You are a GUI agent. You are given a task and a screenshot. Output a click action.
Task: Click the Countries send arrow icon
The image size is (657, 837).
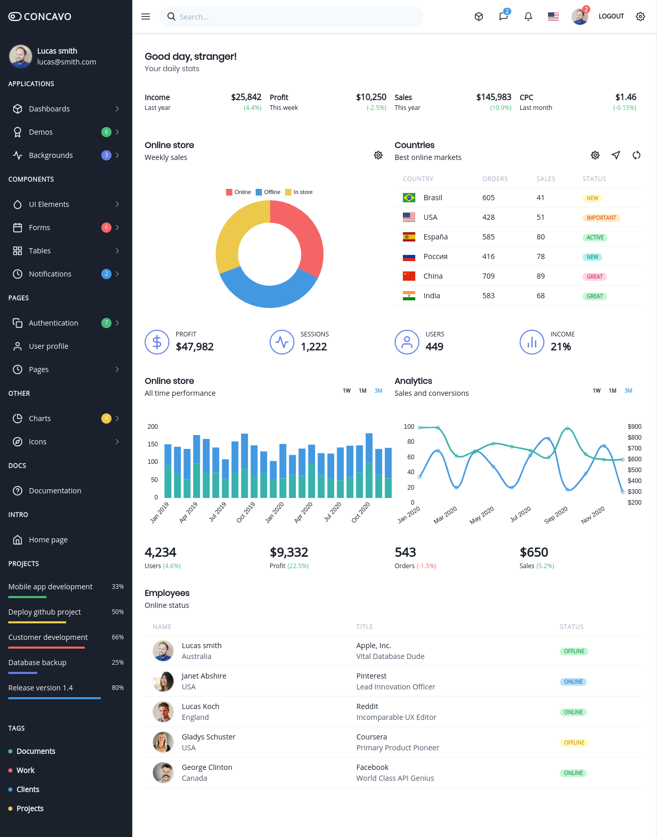(616, 155)
